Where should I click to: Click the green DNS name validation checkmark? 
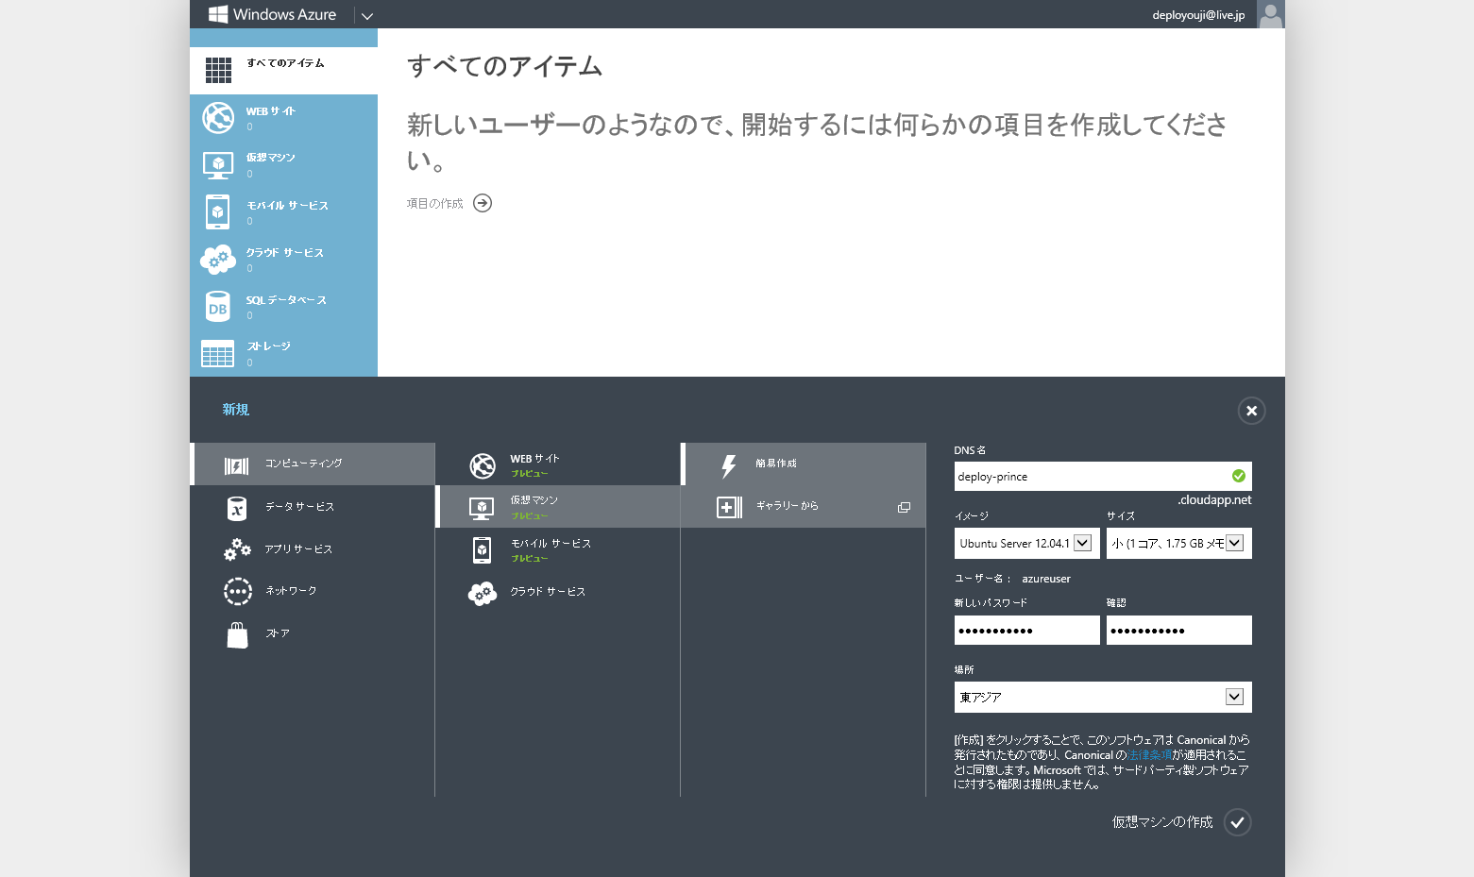(1239, 477)
